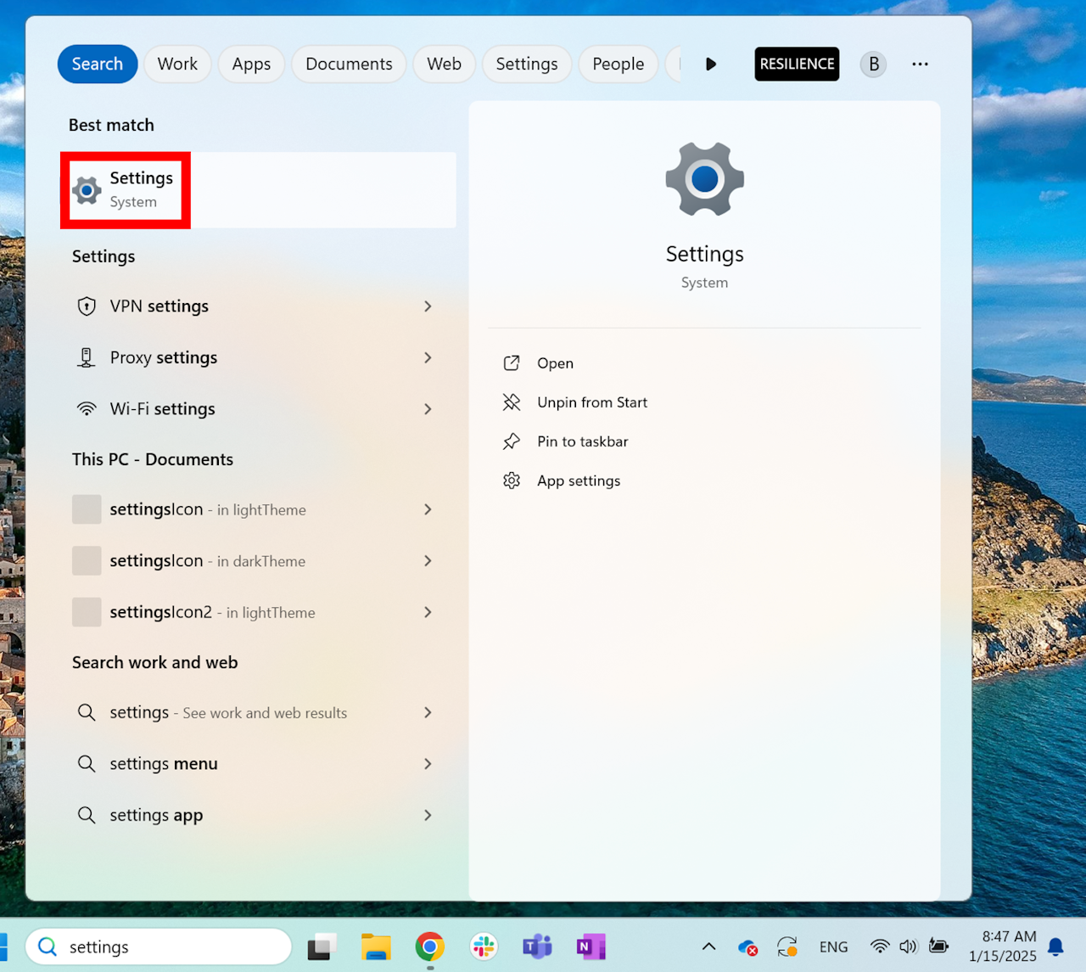Select the Search filter tab
This screenshot has width=1086, height=972.
(98, 64)
